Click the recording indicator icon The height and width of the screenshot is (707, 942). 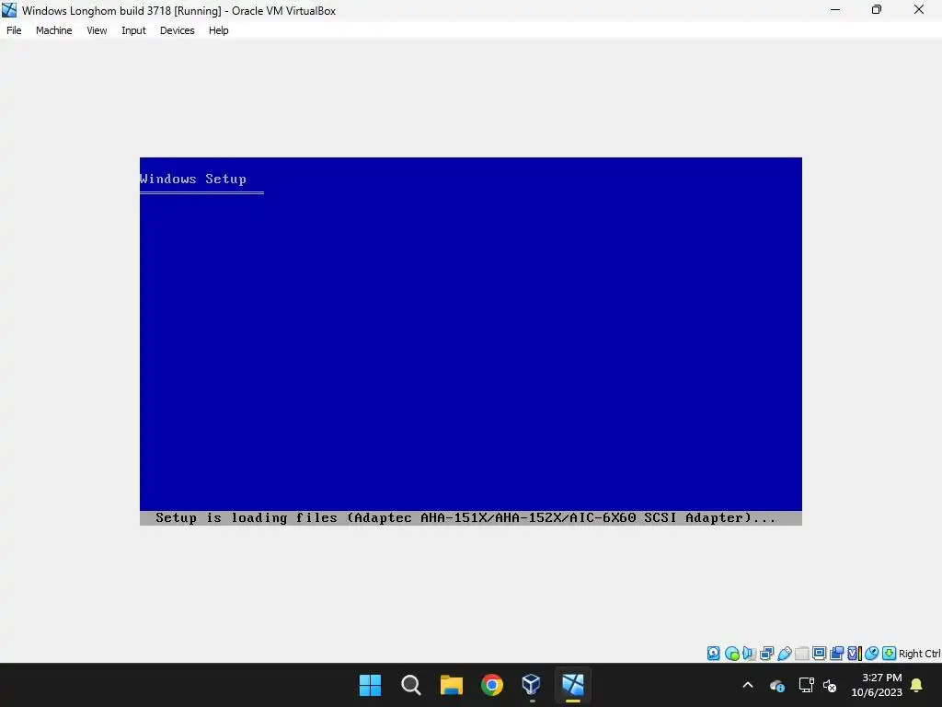[836, 654]
